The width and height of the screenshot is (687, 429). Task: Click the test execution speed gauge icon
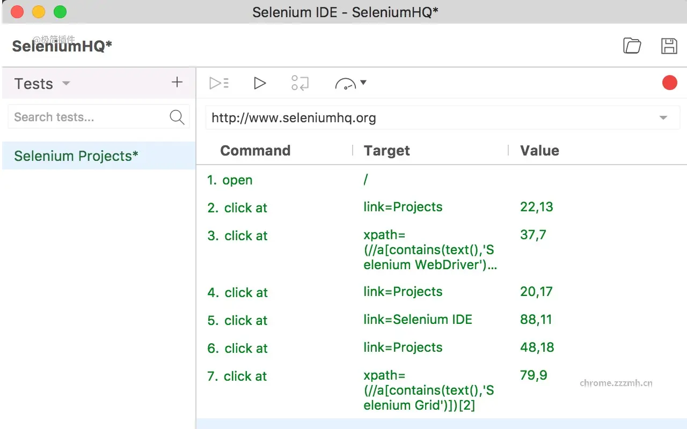[x=347, y=83]
